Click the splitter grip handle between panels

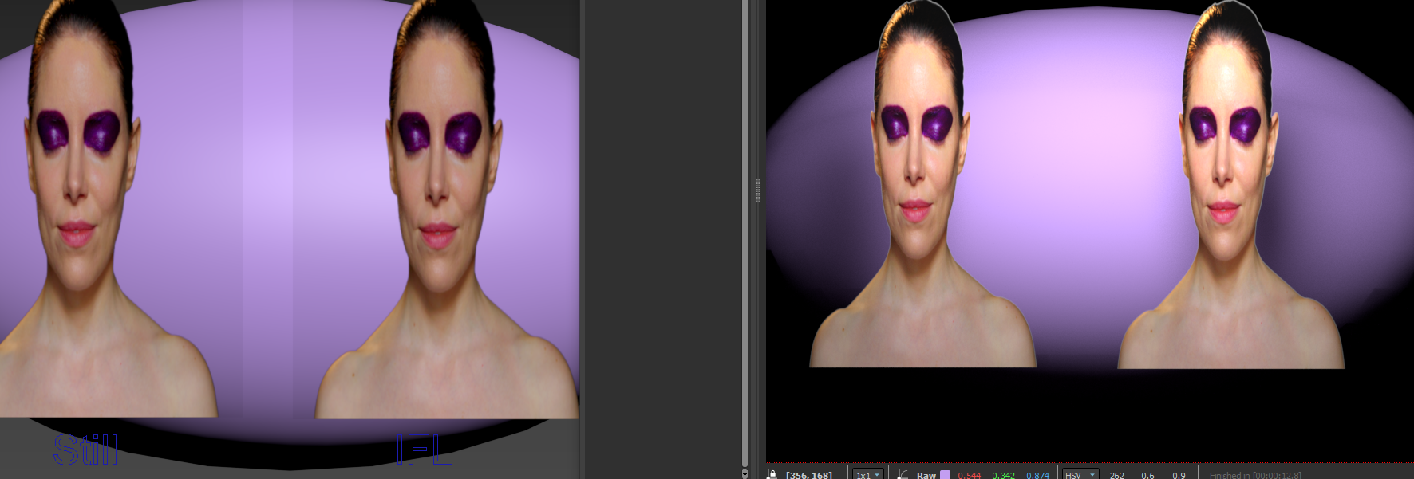tap(757, 190)
